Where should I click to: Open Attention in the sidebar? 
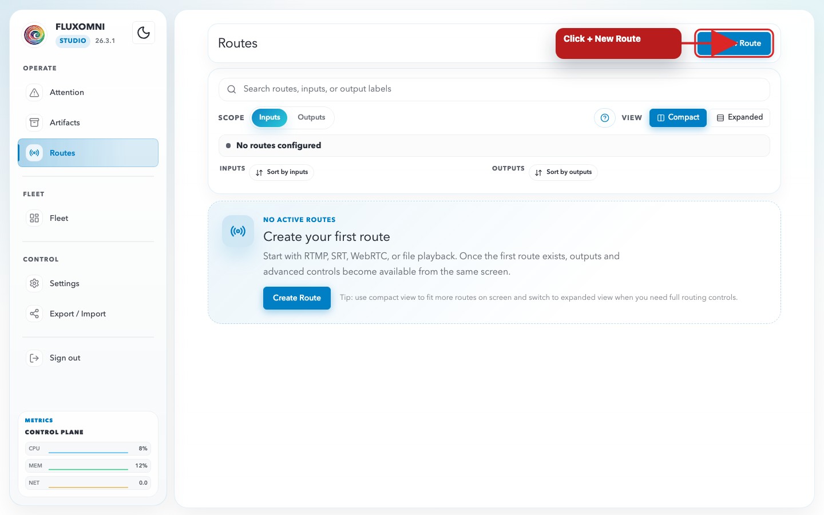point(88,92)
